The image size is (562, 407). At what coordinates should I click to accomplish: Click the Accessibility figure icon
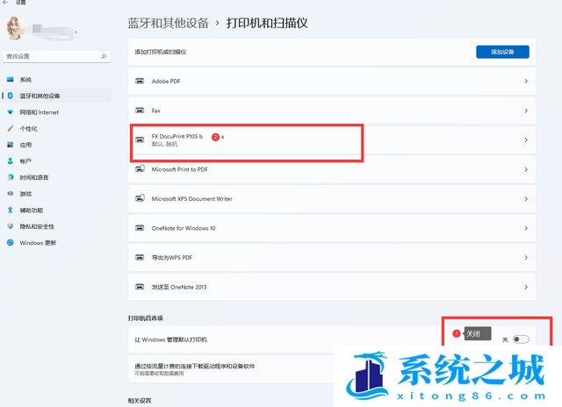click(11, 211)
